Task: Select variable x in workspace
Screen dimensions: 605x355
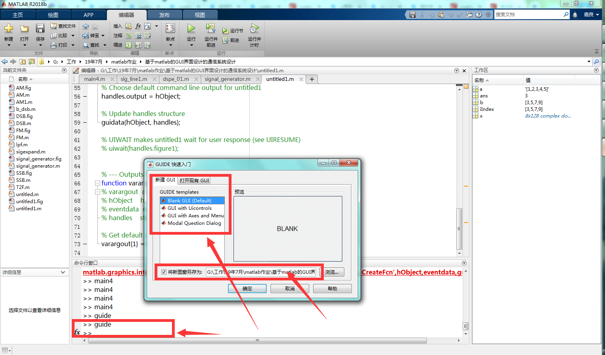Action: tap(481, 116)
